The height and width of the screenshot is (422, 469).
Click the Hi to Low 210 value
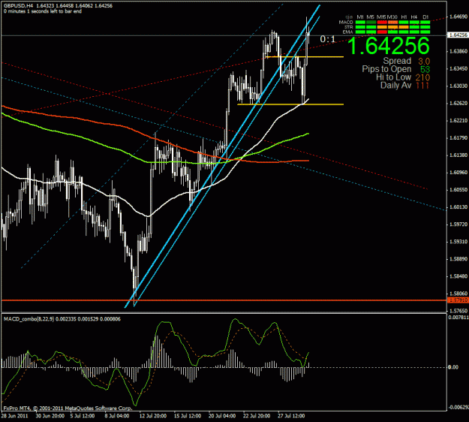(x=422, y=77)
